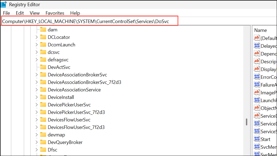Expand the DevQueryBroker tree node
The width and height of the screenshot is (277, 156).
pyautogui.click(x=37, y=142)
